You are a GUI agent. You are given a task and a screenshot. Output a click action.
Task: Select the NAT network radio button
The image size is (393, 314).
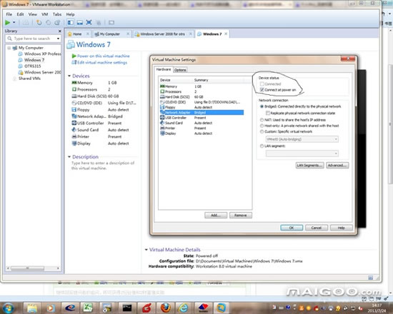[262, 120]
